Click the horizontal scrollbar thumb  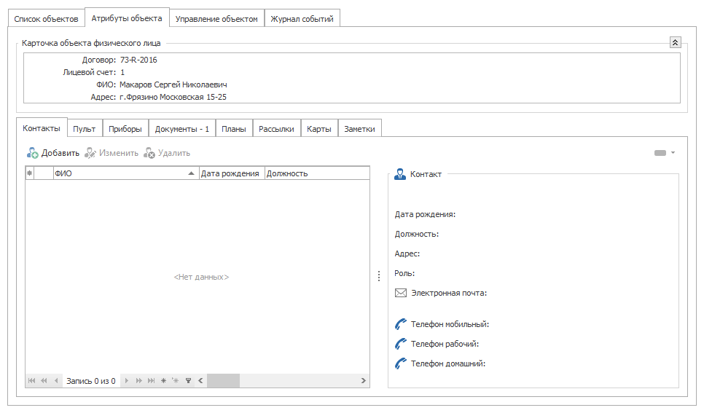[223, 381]
